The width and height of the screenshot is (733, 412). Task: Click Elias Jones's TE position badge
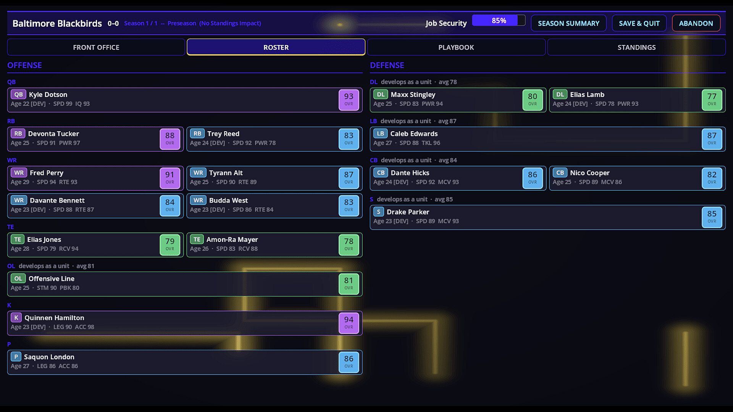(18, 240)
